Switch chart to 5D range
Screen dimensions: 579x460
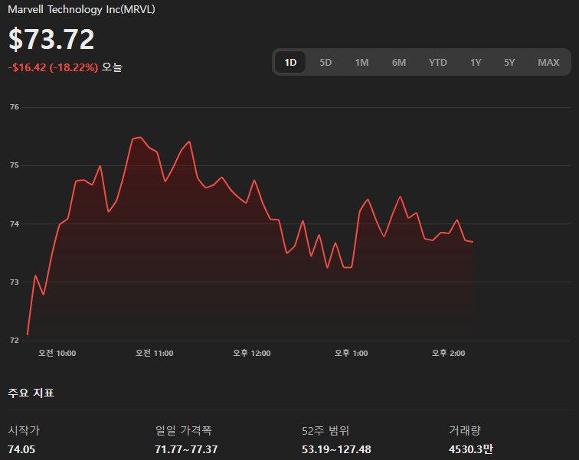(325, 62)
